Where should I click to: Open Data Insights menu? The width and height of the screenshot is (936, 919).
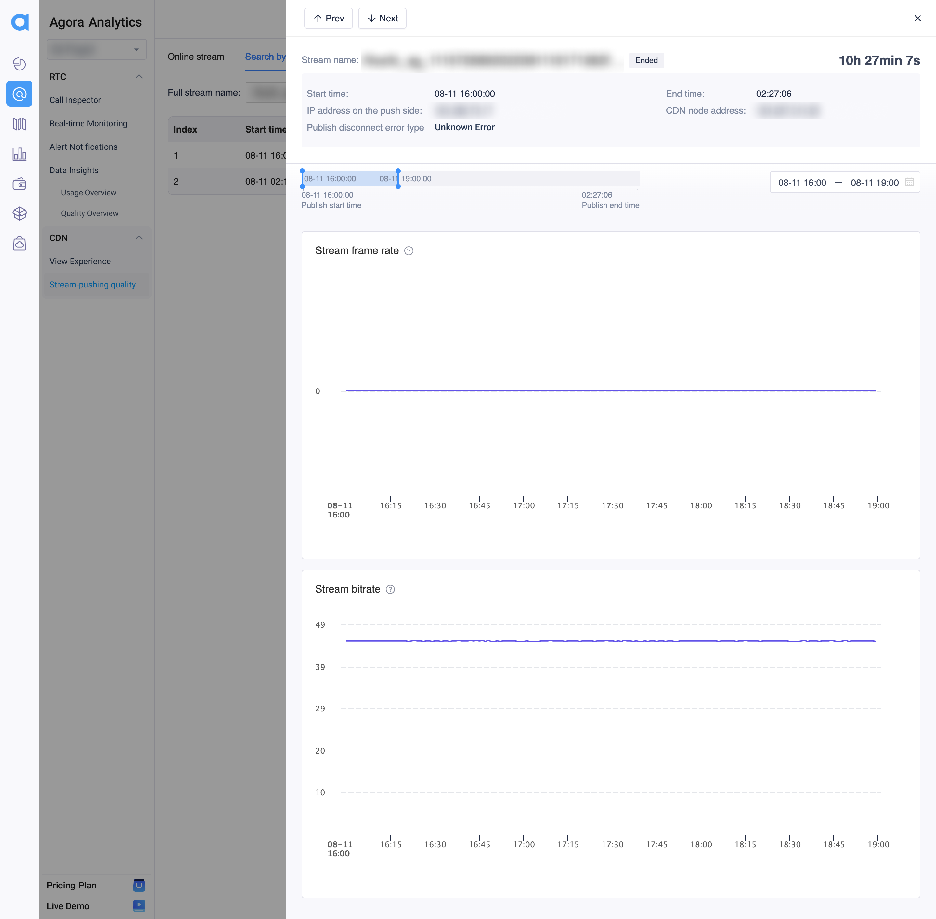click(x=74, y=170)
